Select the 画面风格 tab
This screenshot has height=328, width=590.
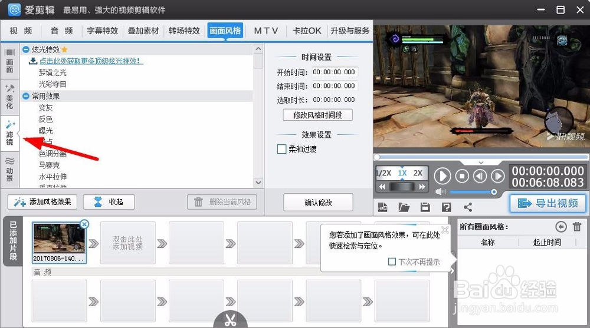[x=225, y=31]
